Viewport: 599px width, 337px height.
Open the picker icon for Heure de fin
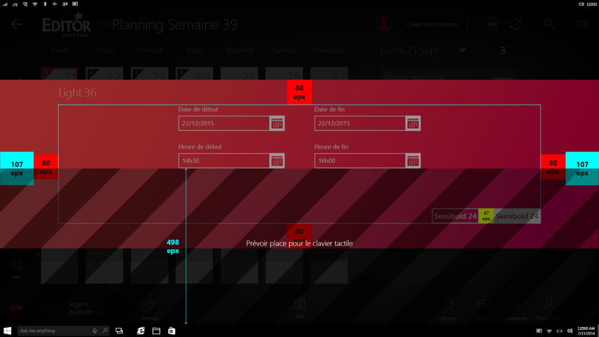click(x=413, y=161)
